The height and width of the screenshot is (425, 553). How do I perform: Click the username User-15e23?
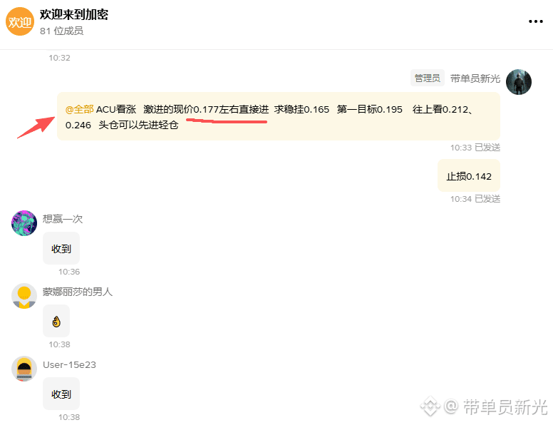tap(69, 364)
